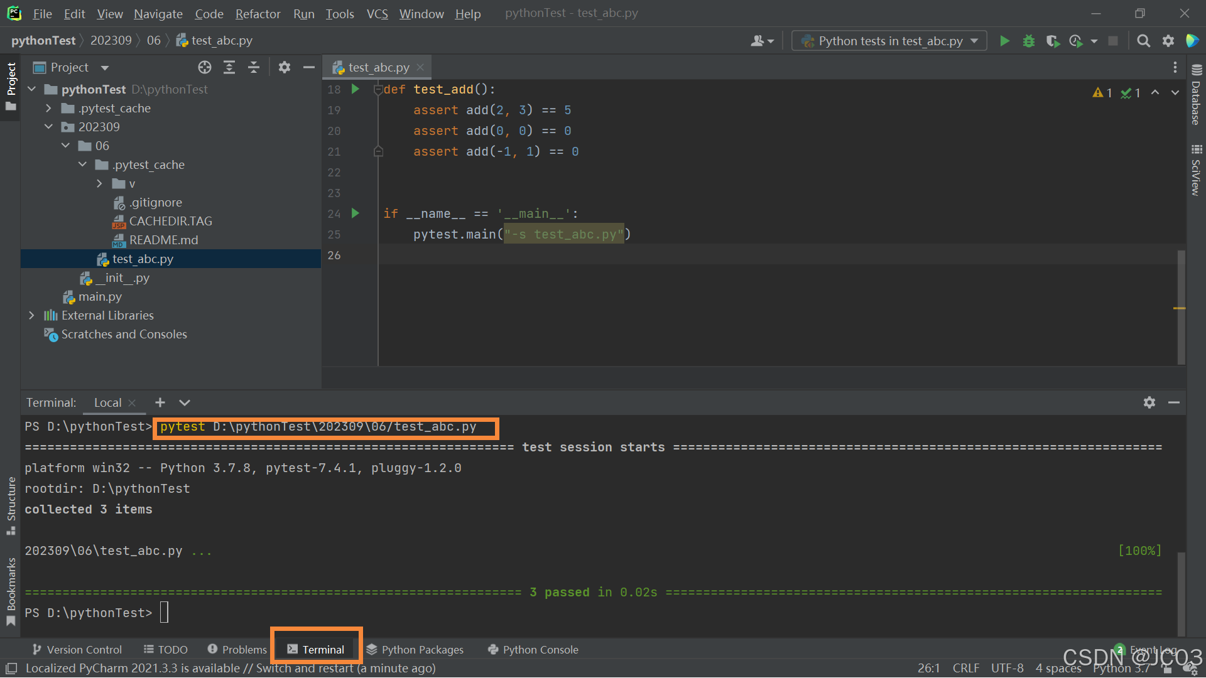Collapse the pythonTest root folder
This screenshot has height=678, width=1206.
(x=31, y=89)
